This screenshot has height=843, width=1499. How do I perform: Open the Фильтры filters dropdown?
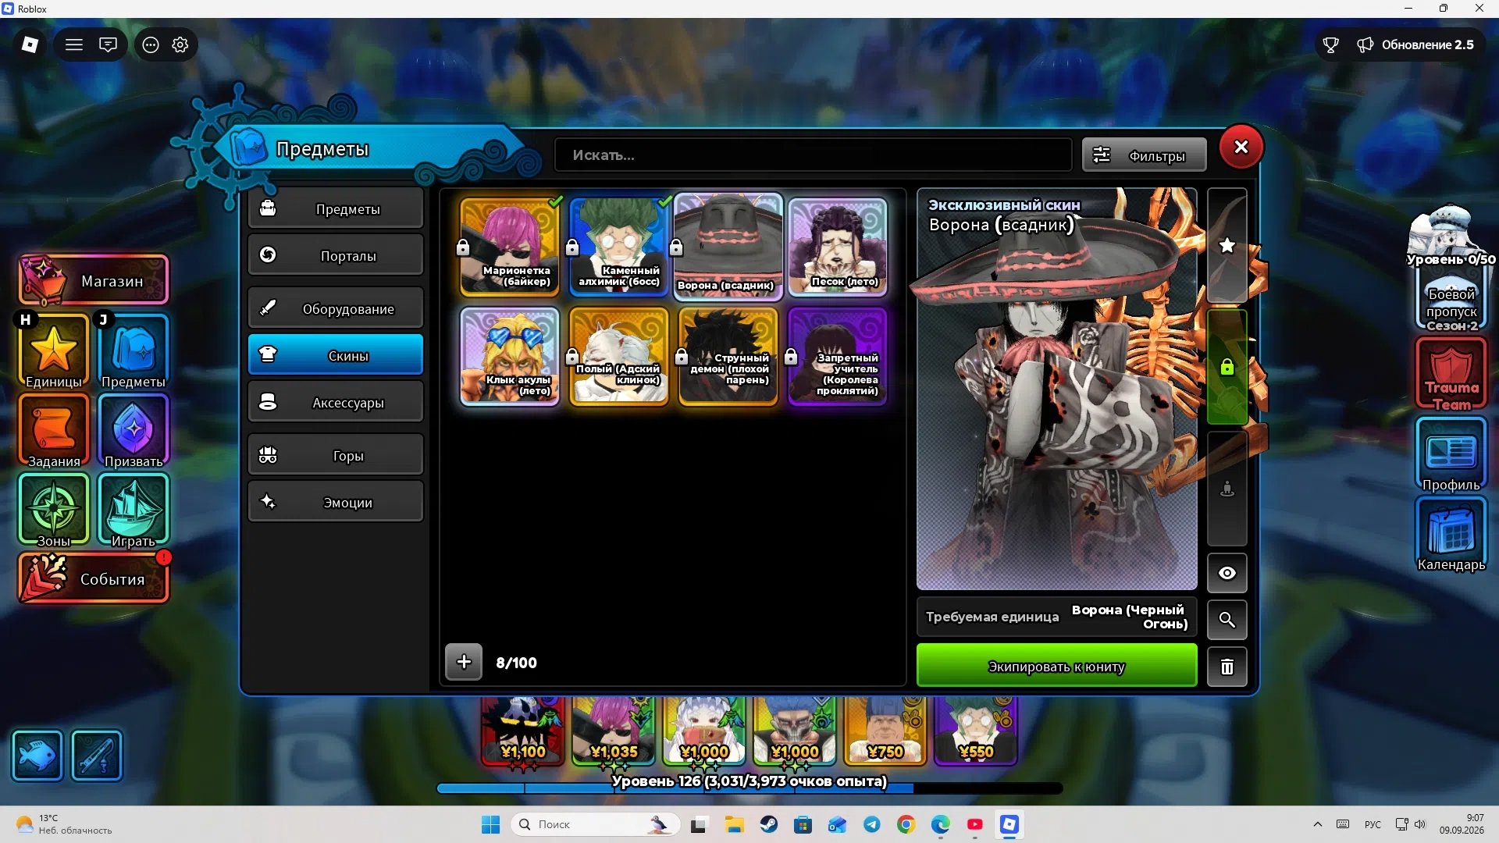1144,155
